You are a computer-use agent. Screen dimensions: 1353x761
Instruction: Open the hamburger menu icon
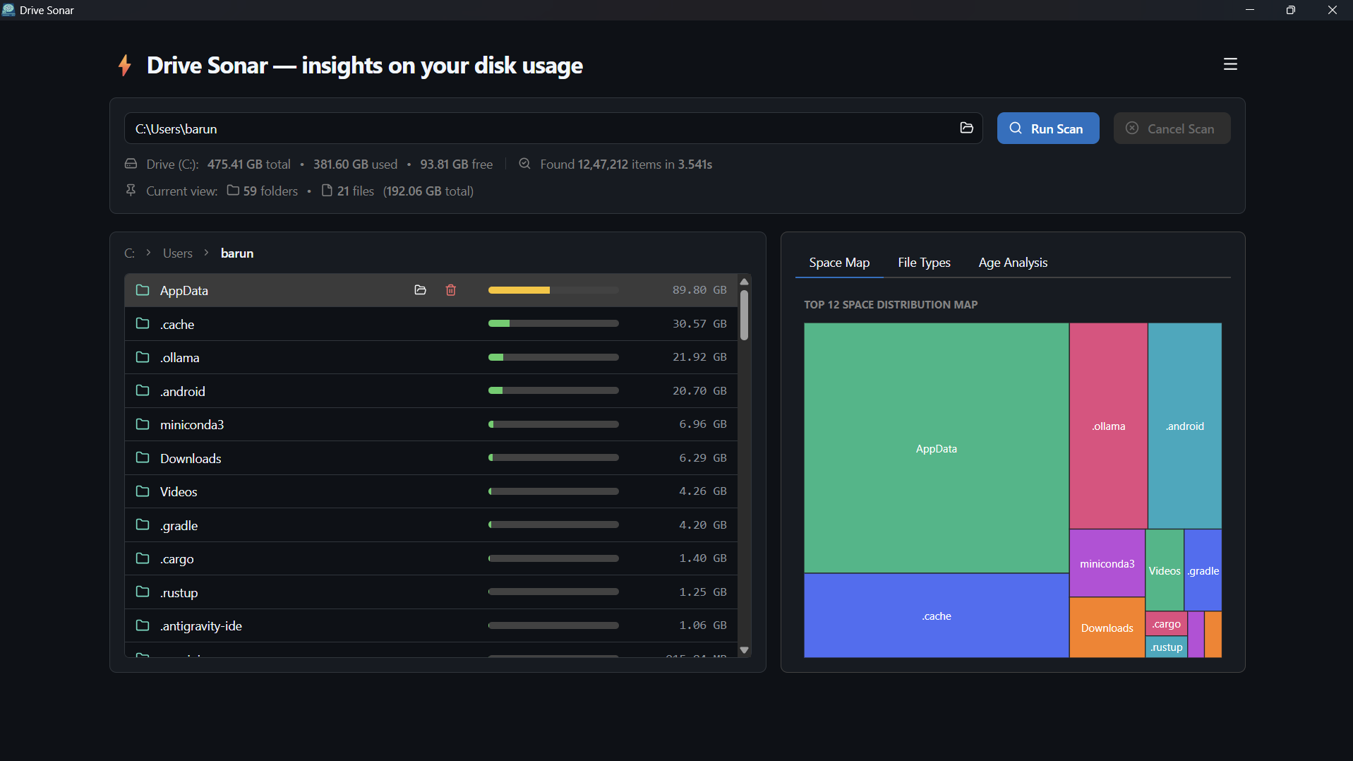click(1230, 64)
